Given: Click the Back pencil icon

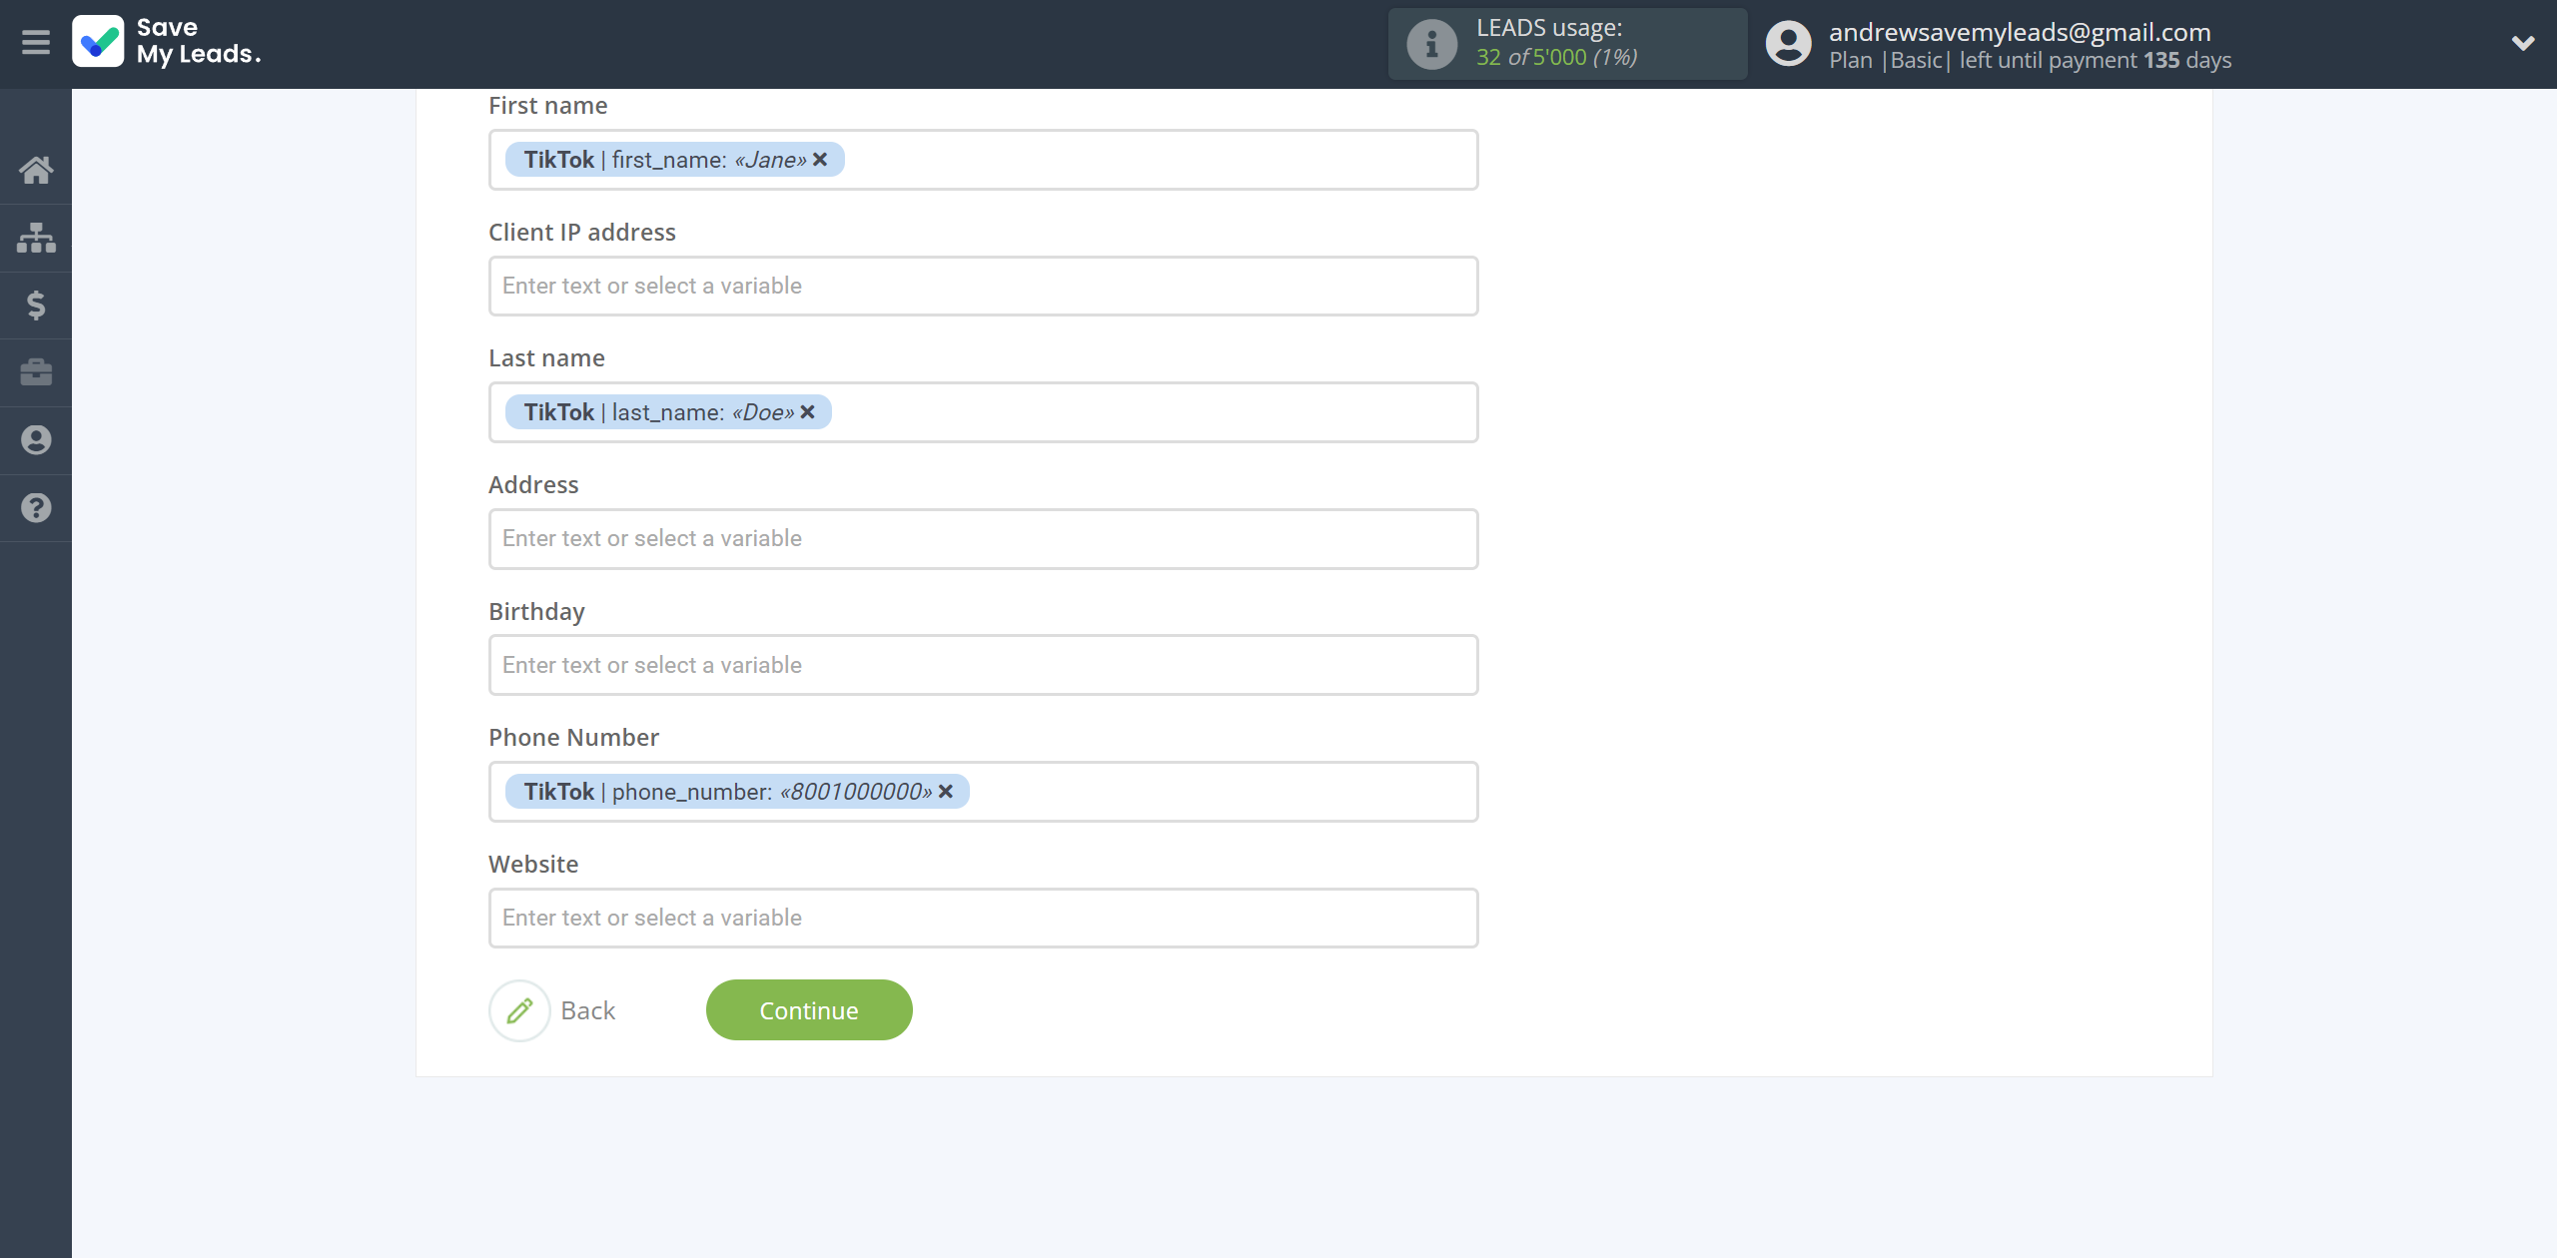Looking at the screenshot, I should pos(519,1010).
